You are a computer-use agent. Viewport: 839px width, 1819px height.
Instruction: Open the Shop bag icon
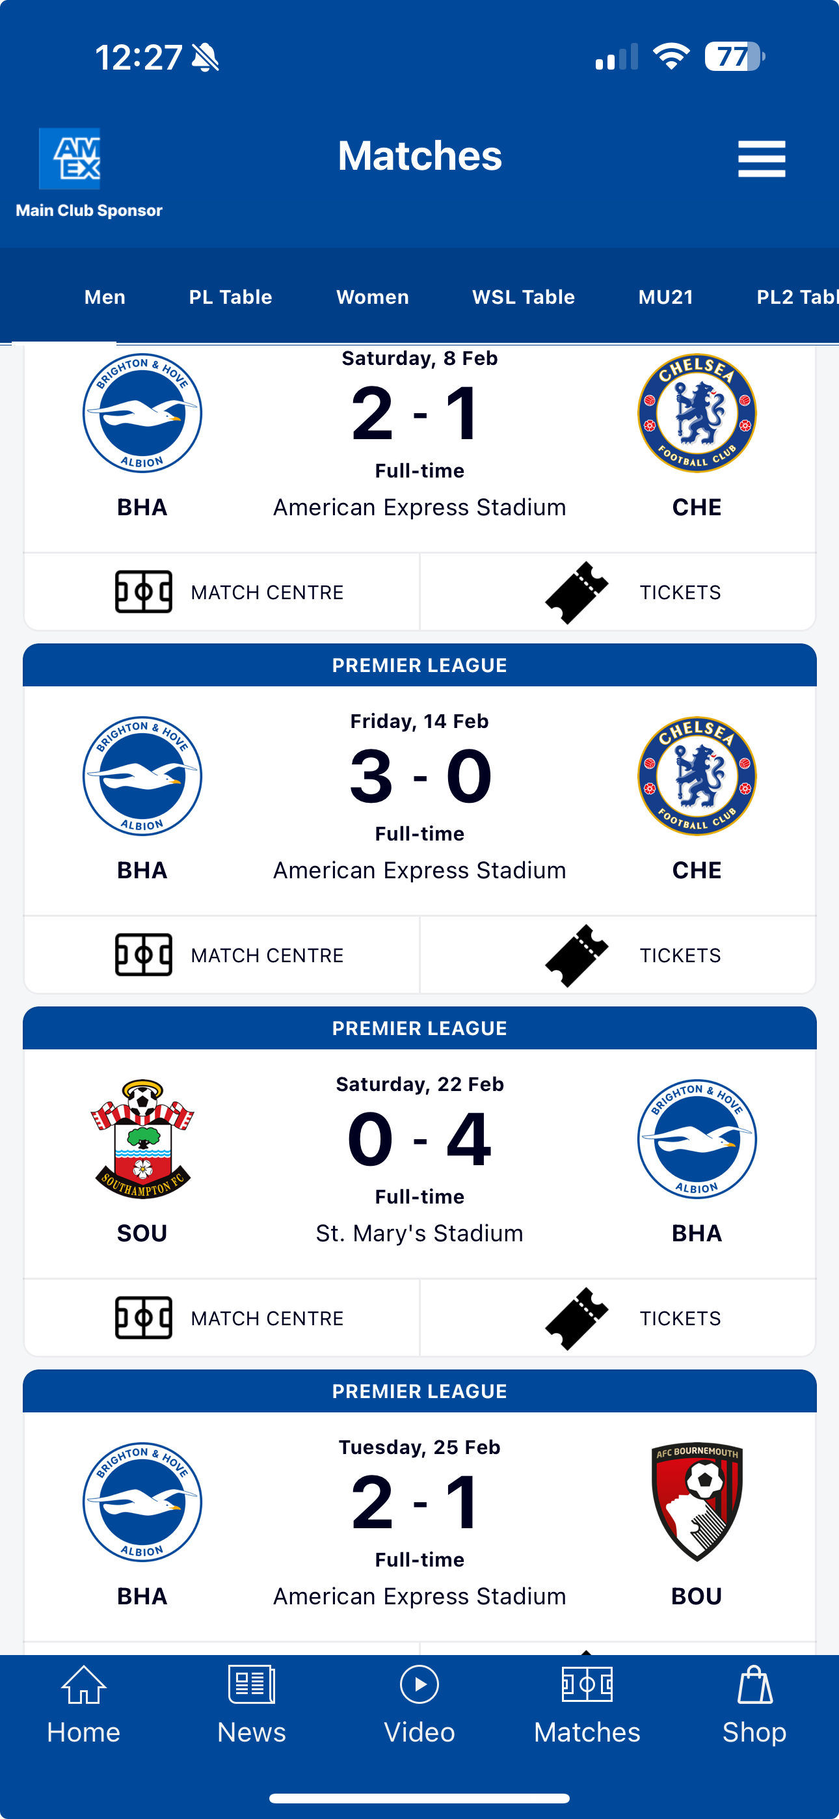754,1685
